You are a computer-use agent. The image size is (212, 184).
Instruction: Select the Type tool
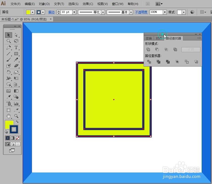pos(16,48)
